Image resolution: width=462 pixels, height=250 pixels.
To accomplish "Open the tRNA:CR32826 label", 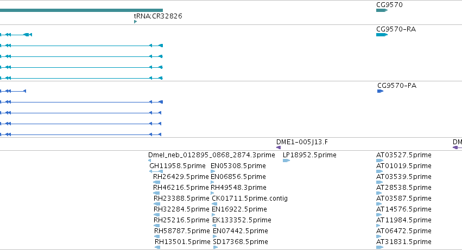I will pos(158,16).
